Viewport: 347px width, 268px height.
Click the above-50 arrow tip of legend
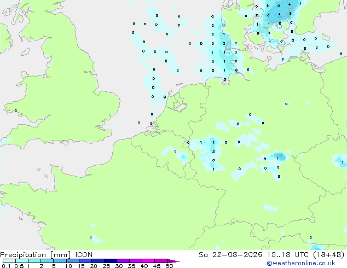[173, 261]
